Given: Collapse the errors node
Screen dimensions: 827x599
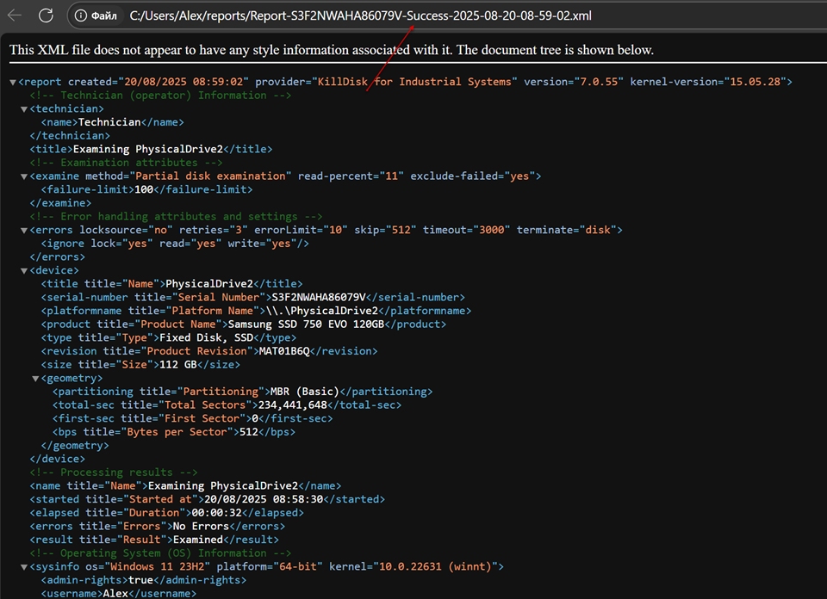Looking at the screenshot, I should click(x=24, y=231).
